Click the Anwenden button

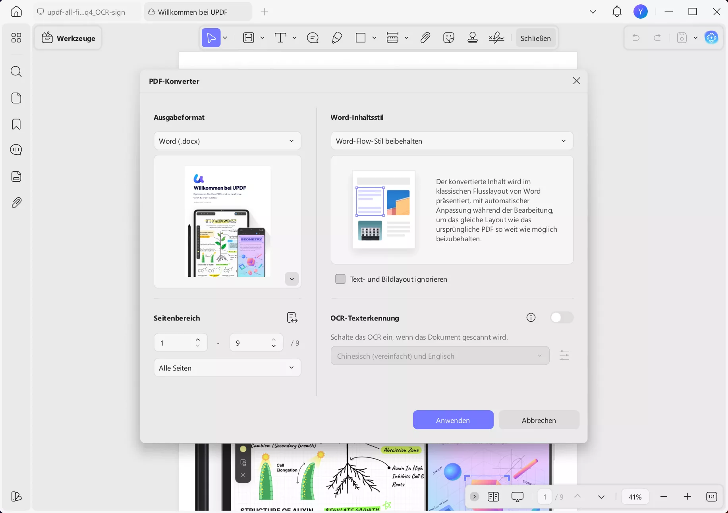coord(453,420)
